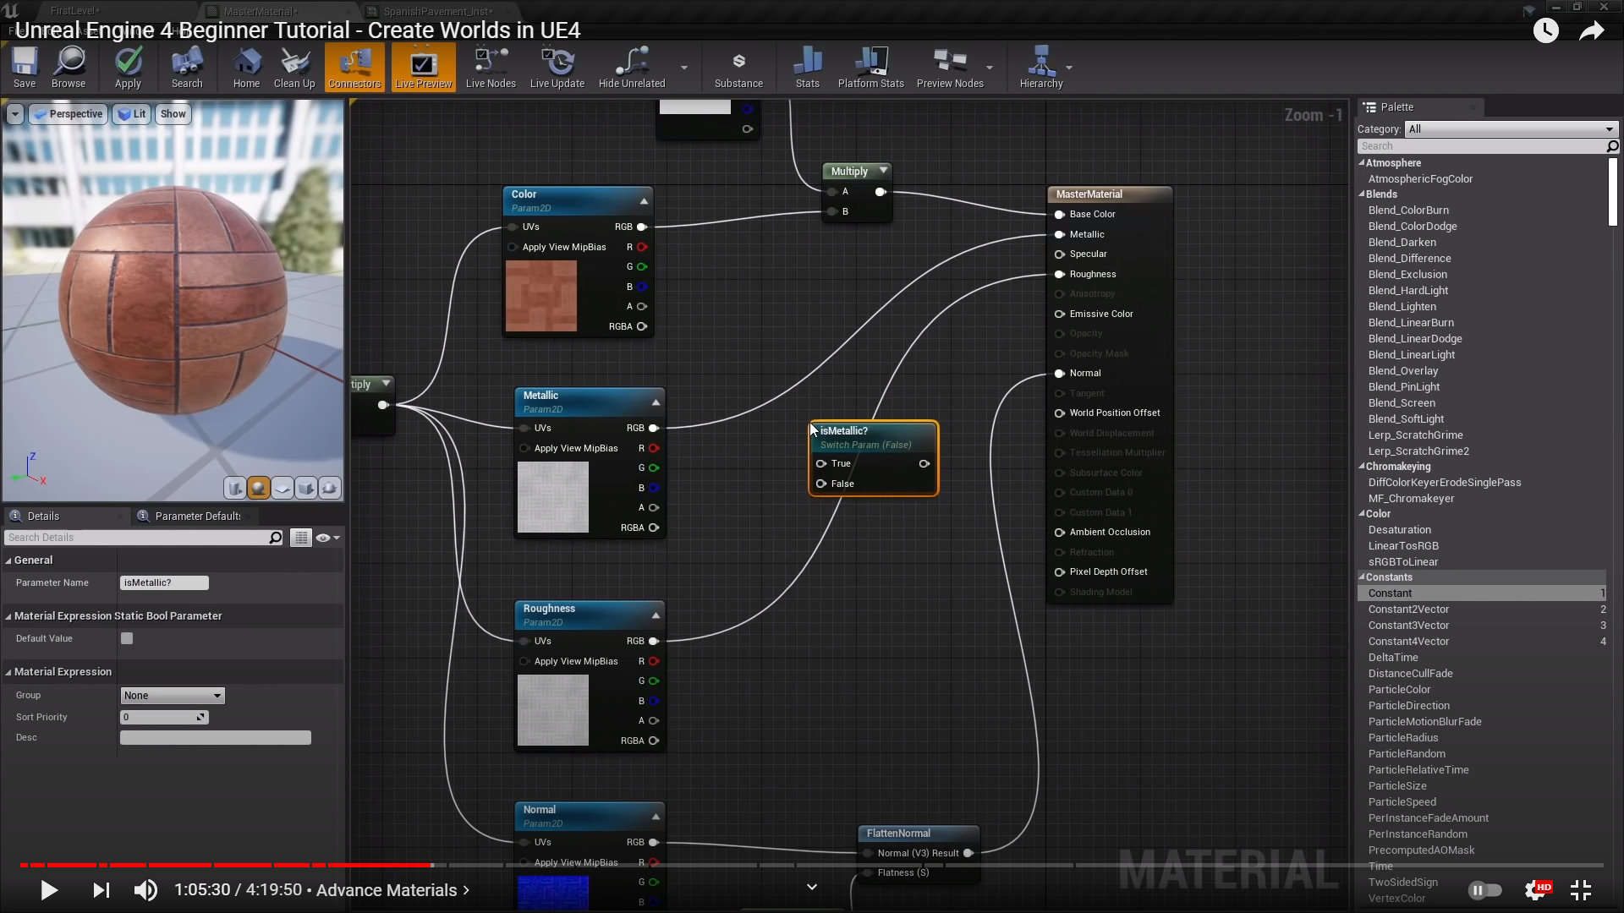Image resolution: width=1624 pixels, height=913 pixels.
Task: Toggle Apply View MipBias on Metallic node
Action: click(524, 448)
